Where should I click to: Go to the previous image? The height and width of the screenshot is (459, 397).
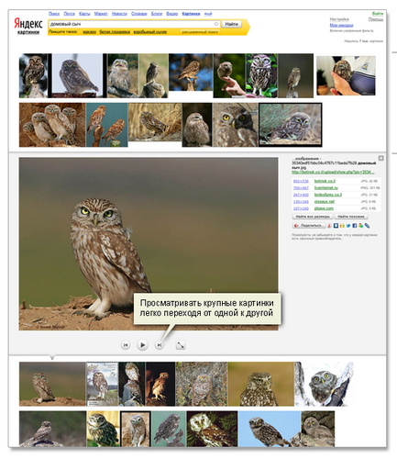(126, 345)
